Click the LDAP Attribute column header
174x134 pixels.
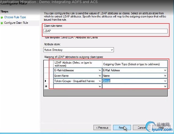click(x=78, y=64)
